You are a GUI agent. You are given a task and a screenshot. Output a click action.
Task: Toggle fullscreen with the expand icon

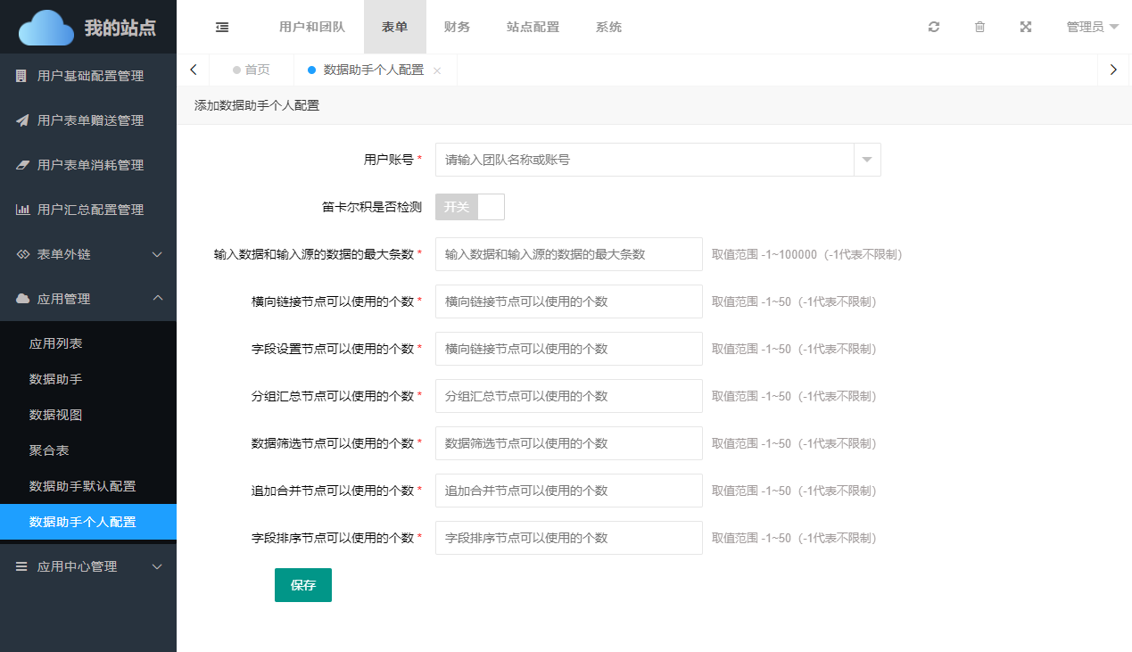1026,27
